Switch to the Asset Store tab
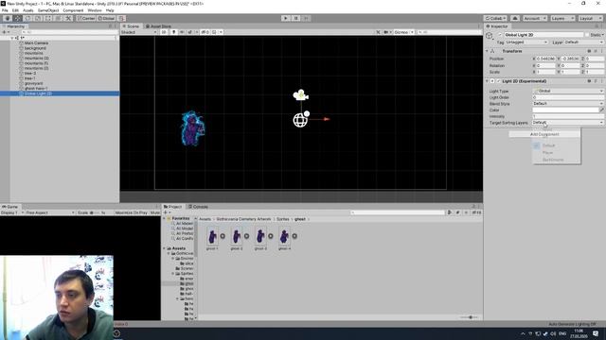 pos(158,26)
